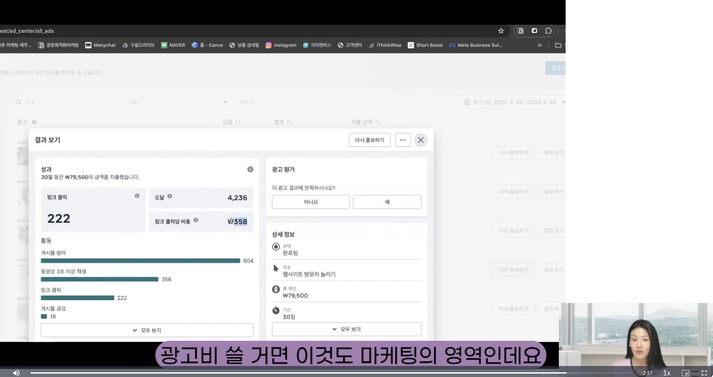The width and height of the screenshot is (713, 377).
Task: Sort the list by 도달 column
Action: pyautogui.click(x=231, y=122)
